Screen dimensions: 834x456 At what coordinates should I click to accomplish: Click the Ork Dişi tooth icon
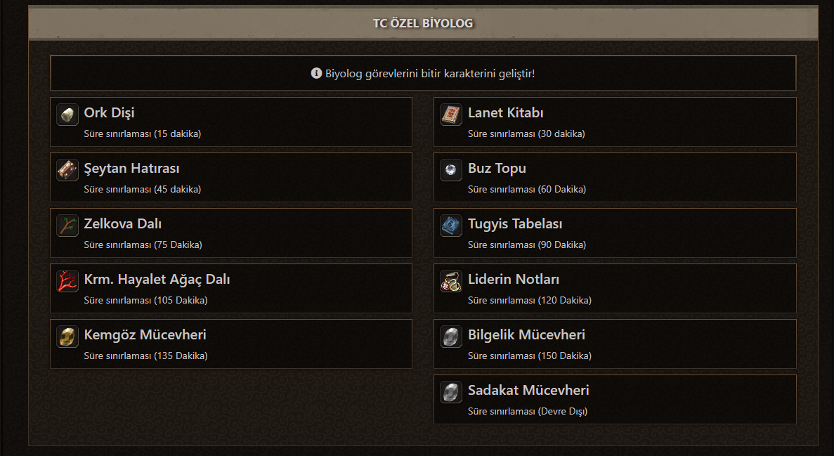pyautogui.click(x=67, y=115)
